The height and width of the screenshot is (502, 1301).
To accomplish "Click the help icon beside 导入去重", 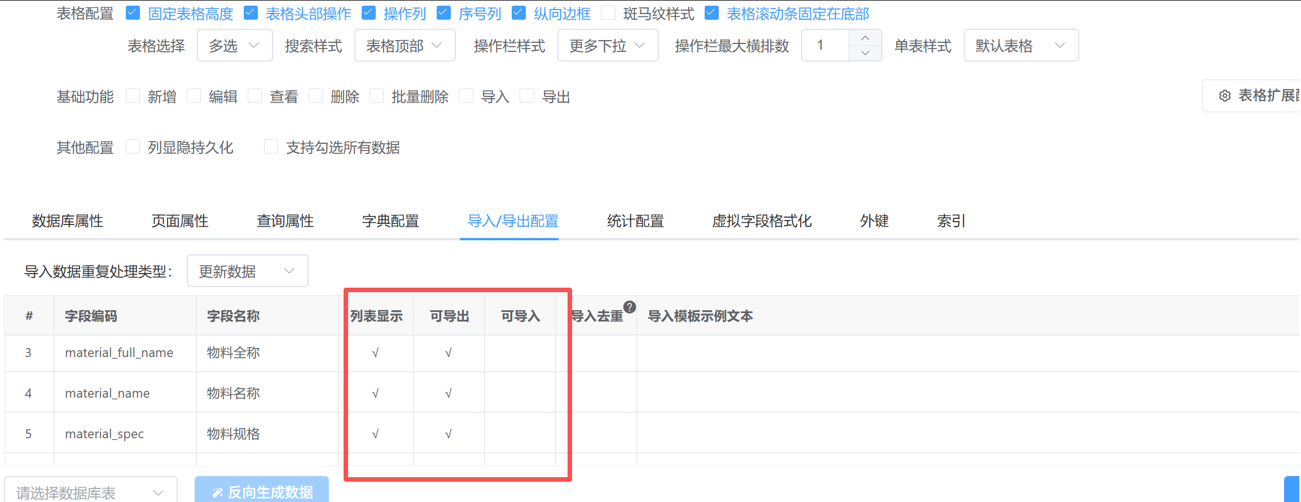I will 630,307.
